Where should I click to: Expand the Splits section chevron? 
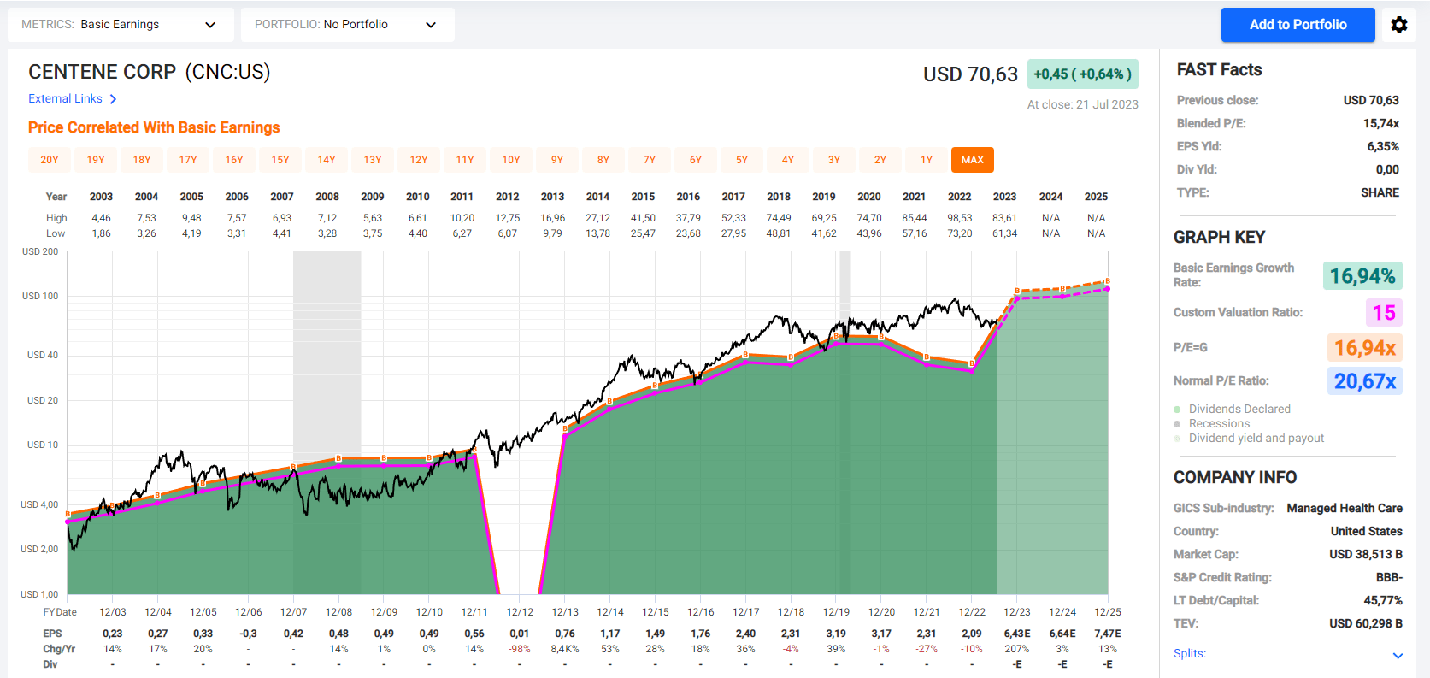tap(1398, 656)
